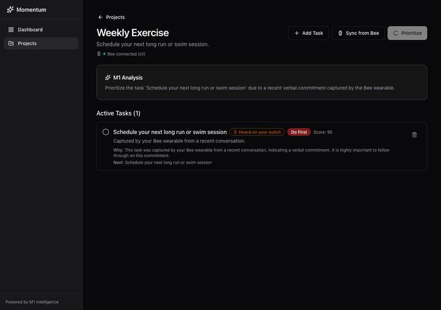This screenshot has width=441, height=310.
Task: Click the Active Tasks (1) heading
Action: [118, 113]
